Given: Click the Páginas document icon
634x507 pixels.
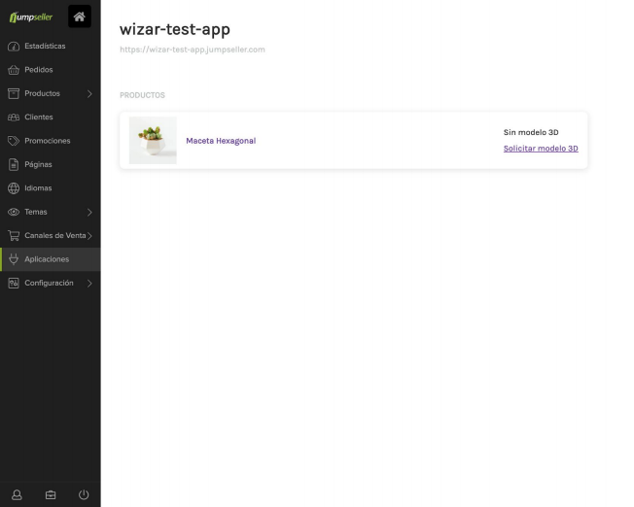Looking at the screenshot, I should click(x=14, y=164).
